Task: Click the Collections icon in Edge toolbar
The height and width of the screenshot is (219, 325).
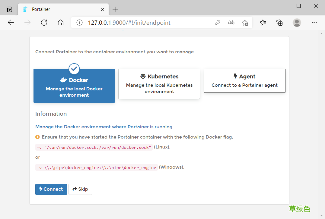Action: click(x=279, y=22)
